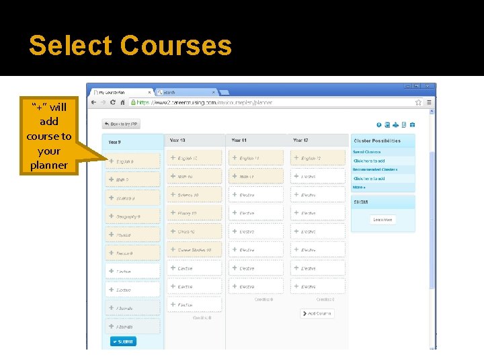The height and width of the screenshot is (363, 484).
Task: Click the browser forward arrow
Action: (x=103, y=102)
